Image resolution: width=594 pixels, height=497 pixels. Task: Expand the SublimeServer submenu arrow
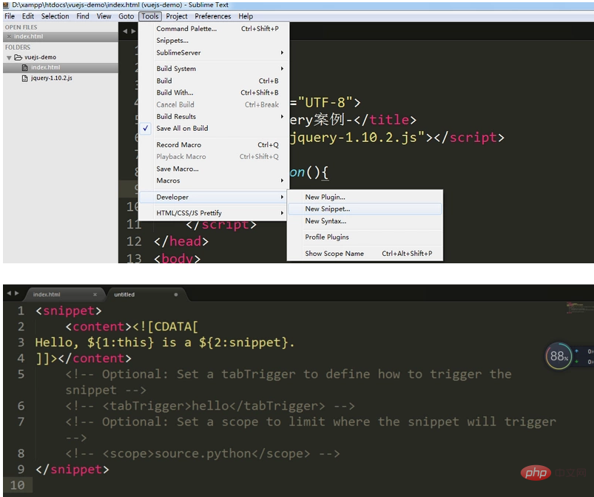(x=282, y=53)
